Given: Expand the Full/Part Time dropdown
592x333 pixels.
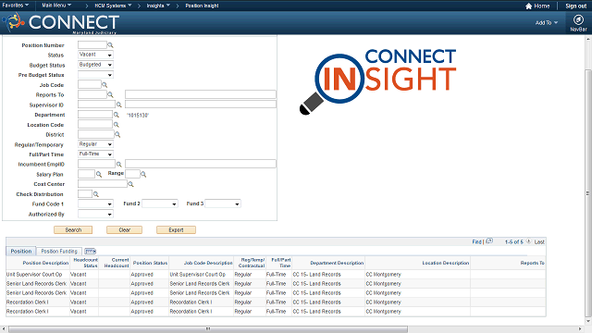Looking at the screenshot, I should (95, 154).
